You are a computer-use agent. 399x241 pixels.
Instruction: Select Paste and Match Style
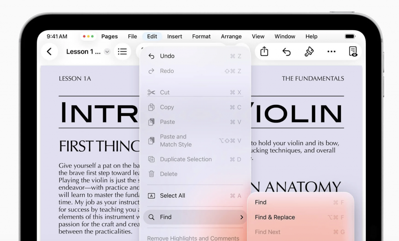click(176, 141)
